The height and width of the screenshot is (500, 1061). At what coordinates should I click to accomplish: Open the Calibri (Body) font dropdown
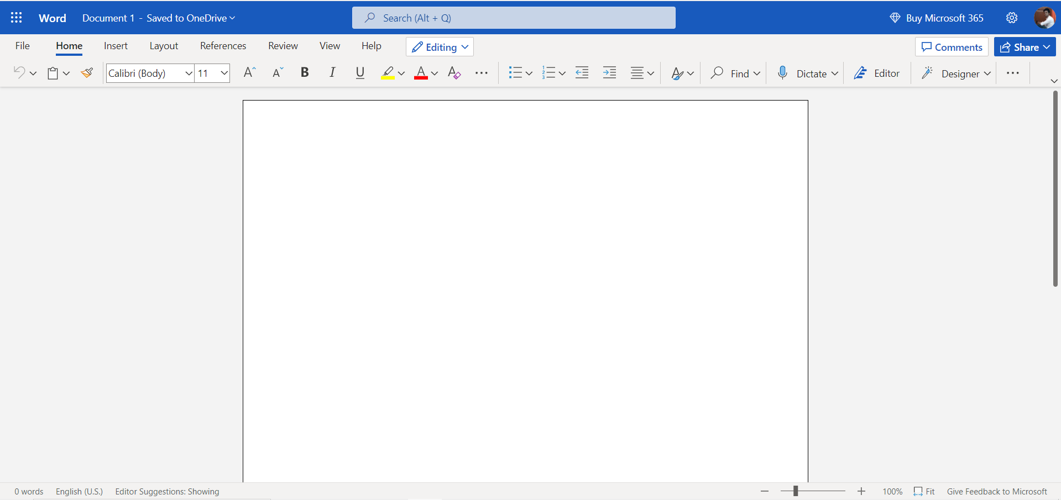click(x=188, y=73)
